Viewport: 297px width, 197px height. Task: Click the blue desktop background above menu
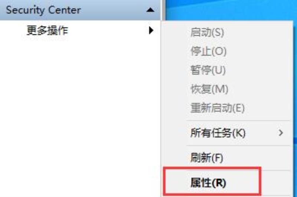pyautogui.click(x=229, y=10)
